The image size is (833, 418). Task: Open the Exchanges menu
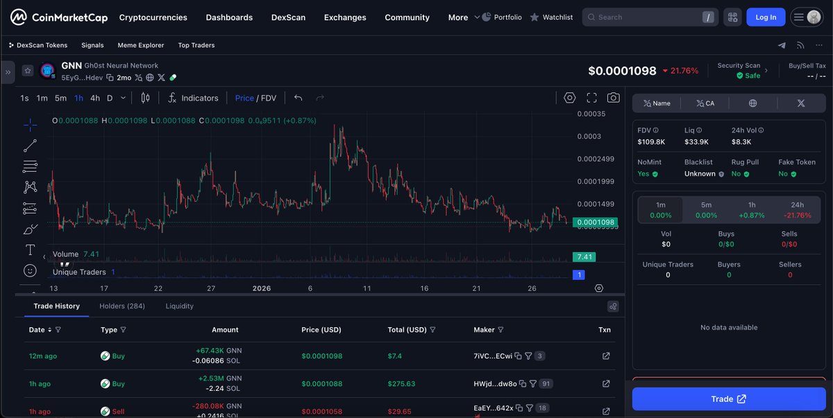click(345, 17)
